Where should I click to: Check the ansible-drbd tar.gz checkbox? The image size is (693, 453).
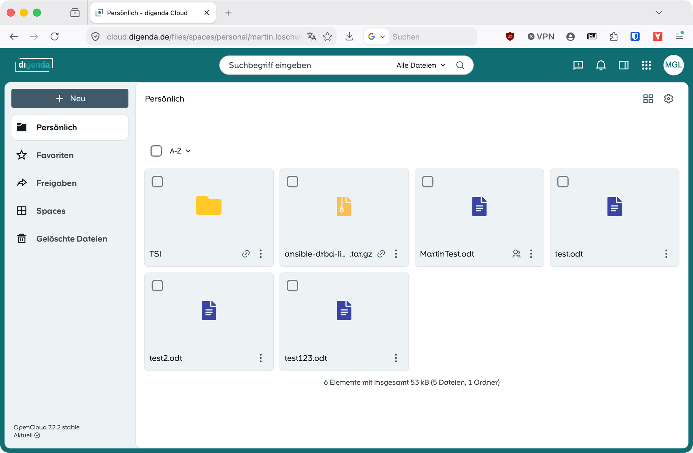[292, 182]
